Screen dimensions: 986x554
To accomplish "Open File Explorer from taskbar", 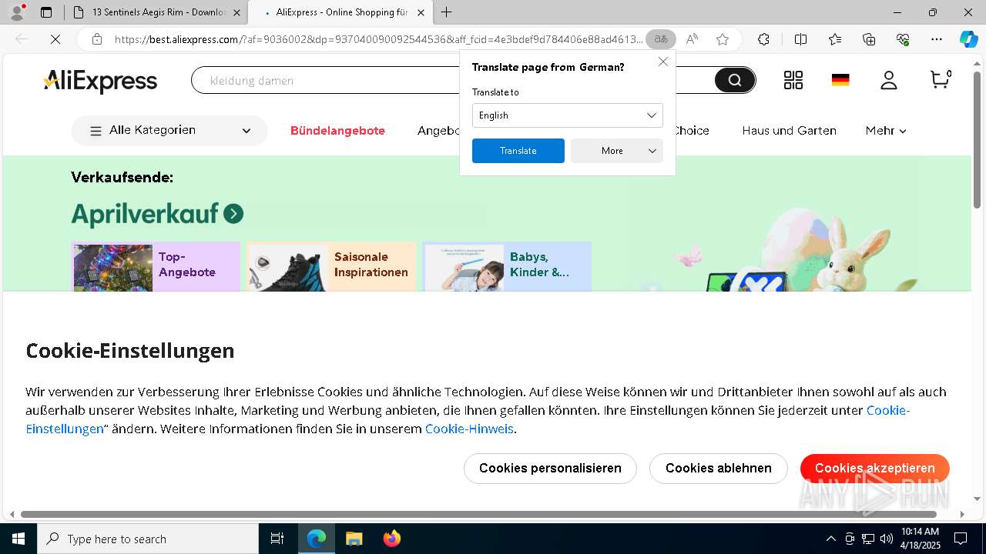I will coord(354,539).
